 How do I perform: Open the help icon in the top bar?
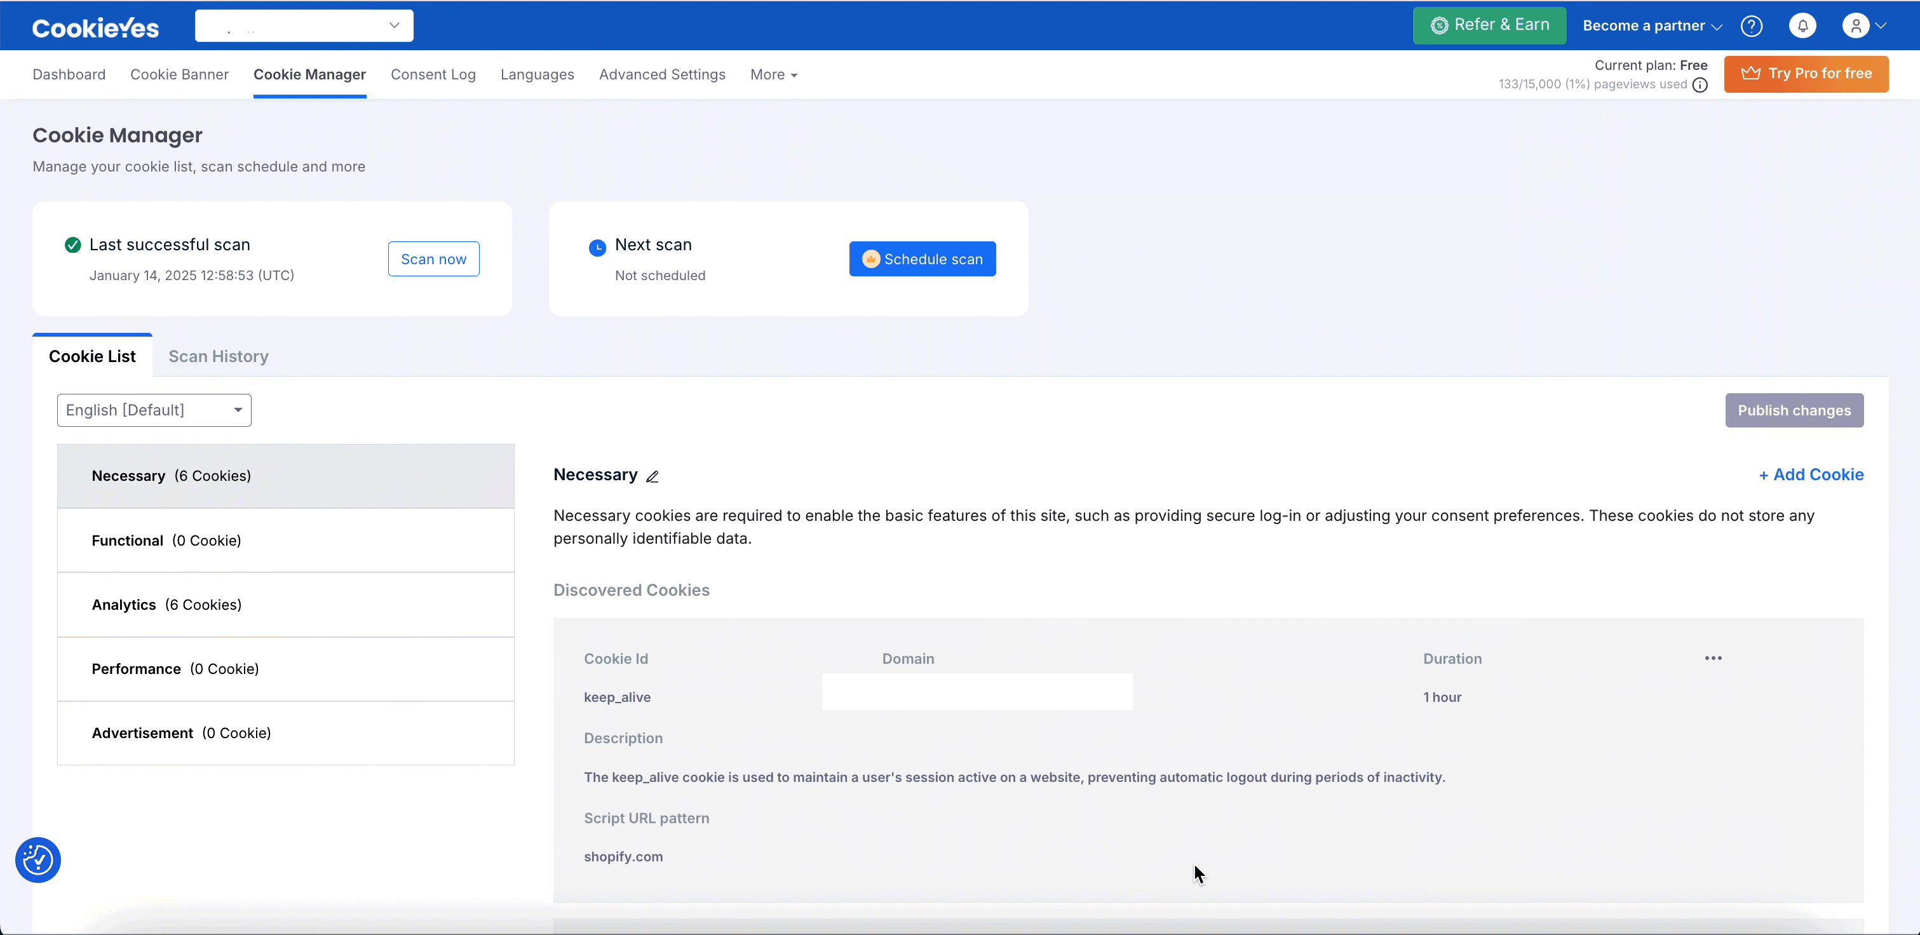1752,25
